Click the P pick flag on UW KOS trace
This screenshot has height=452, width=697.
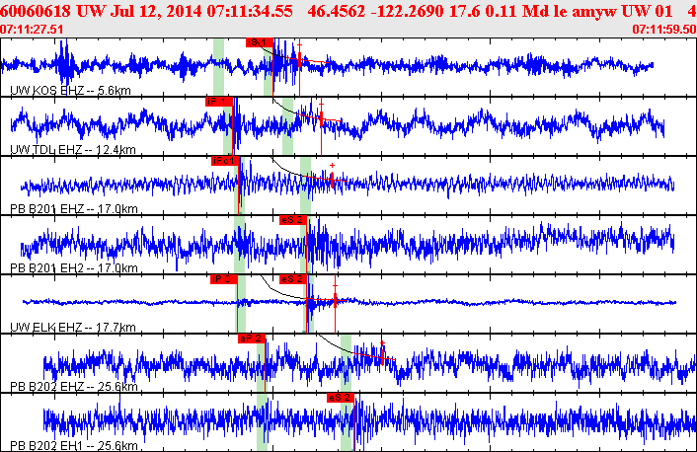(x=259, y=41)
